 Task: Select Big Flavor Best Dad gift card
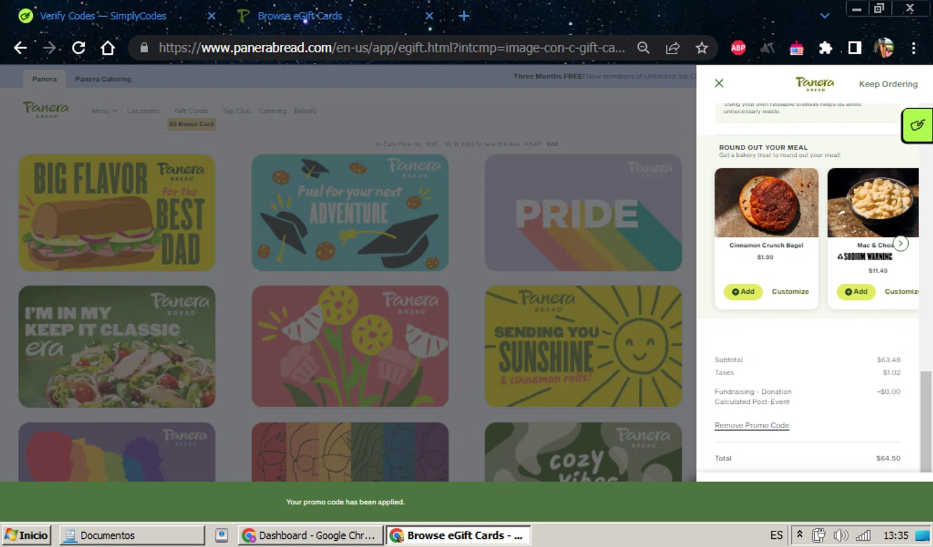click(117, 213)
